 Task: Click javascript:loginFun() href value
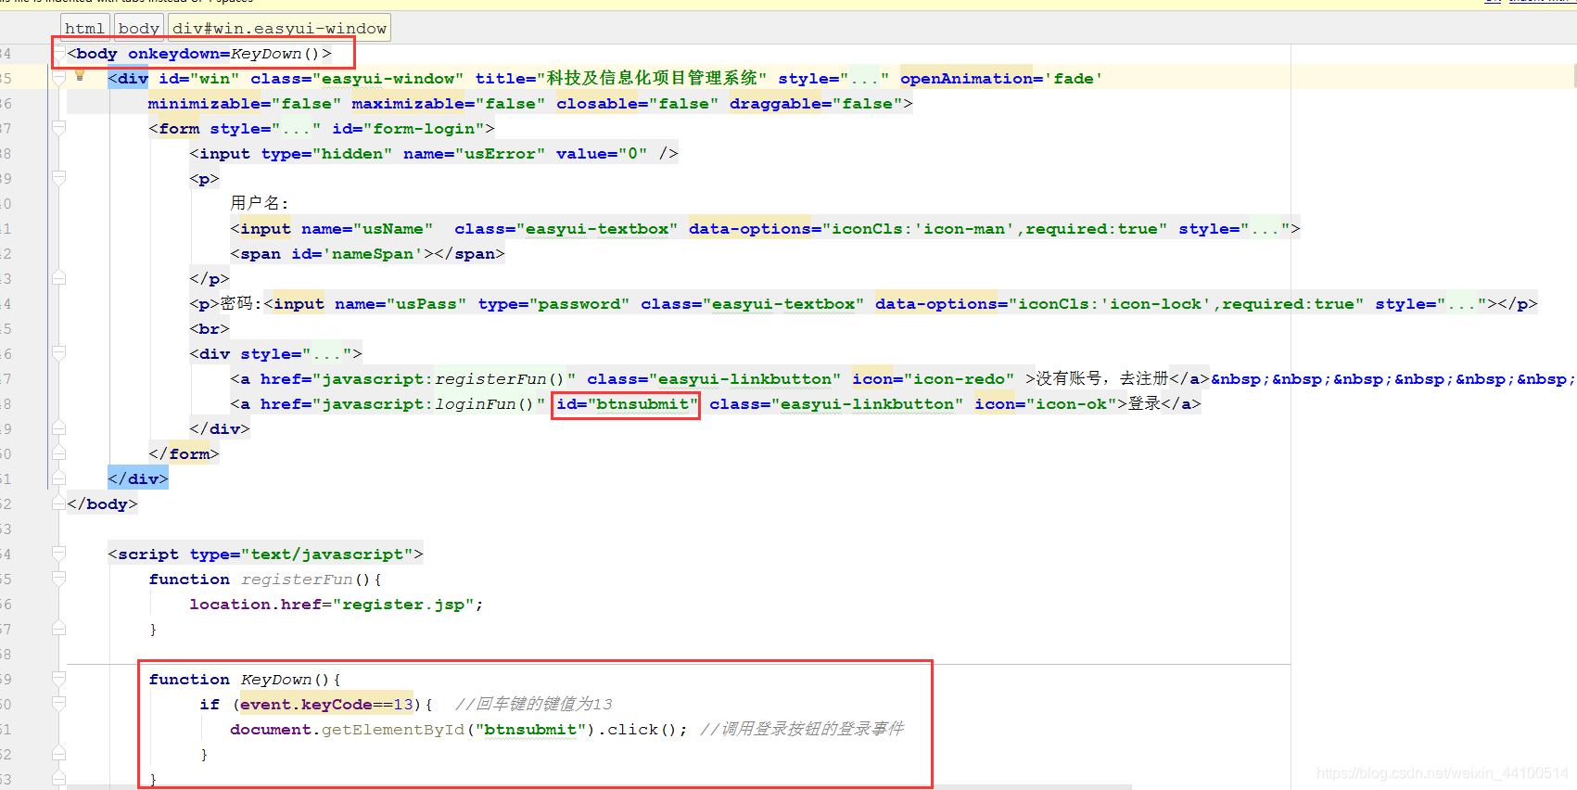pos(428,404)
